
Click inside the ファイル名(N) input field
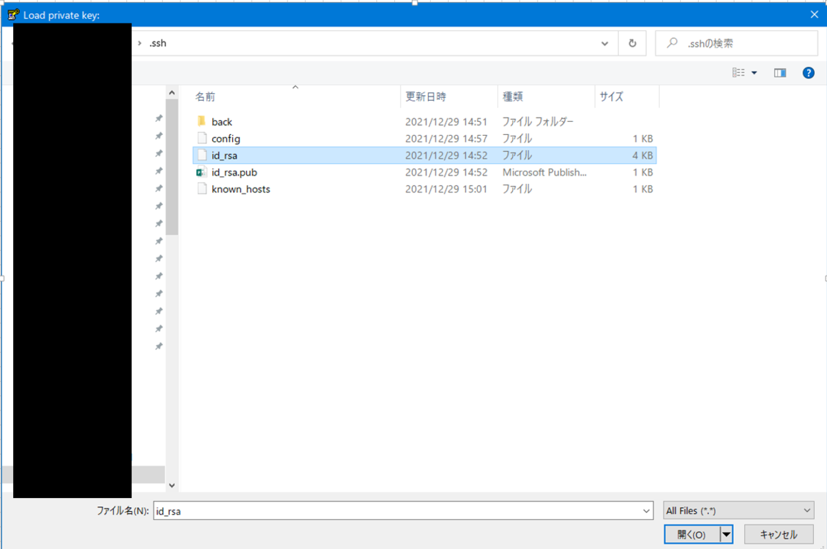click(x=400, y=510)
